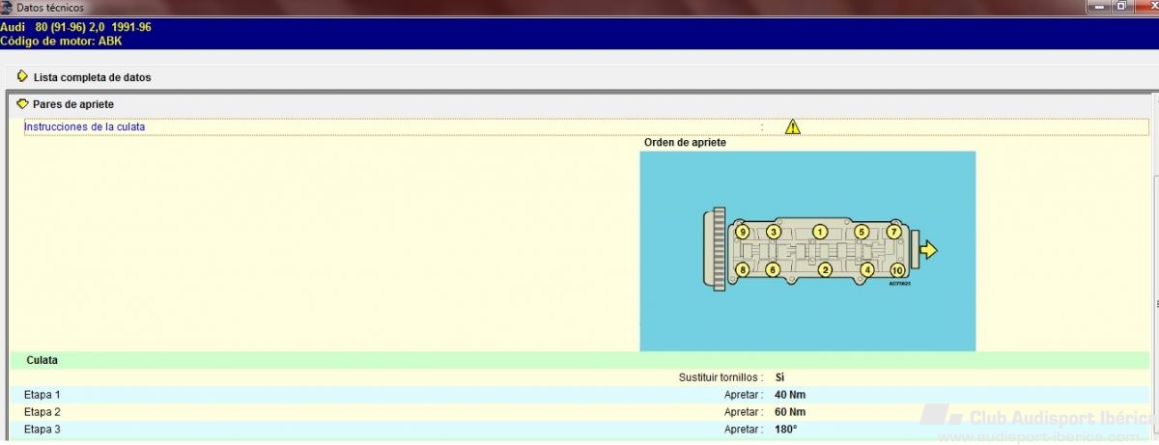Collapse the 'Pares de apriete' section

pyautogui.click(x=22, y=103)
